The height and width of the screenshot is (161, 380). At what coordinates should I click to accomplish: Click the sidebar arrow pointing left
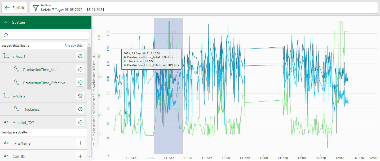[94, 144]
